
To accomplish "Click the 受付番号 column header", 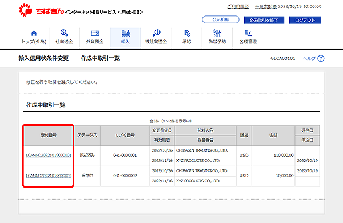I will (x=49, y=136).
